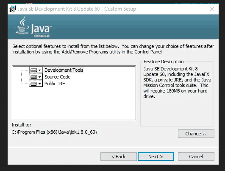
Task: Click the Change... button for install location
Action: point(196,134)
